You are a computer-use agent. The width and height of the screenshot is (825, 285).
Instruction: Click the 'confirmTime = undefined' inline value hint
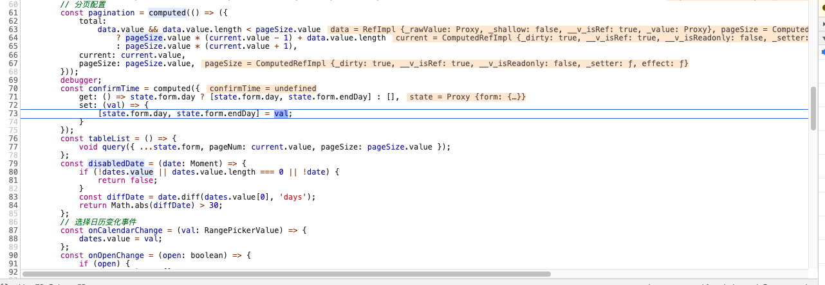263,88
